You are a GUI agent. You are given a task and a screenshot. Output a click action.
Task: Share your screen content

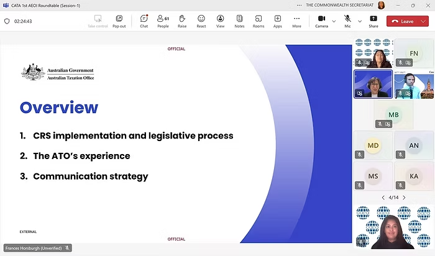click(x=373, y=21)
